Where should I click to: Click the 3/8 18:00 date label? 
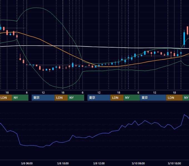(x=63, y=163)
